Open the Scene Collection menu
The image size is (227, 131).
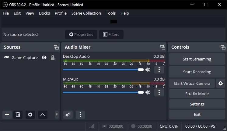coord(86,13)
